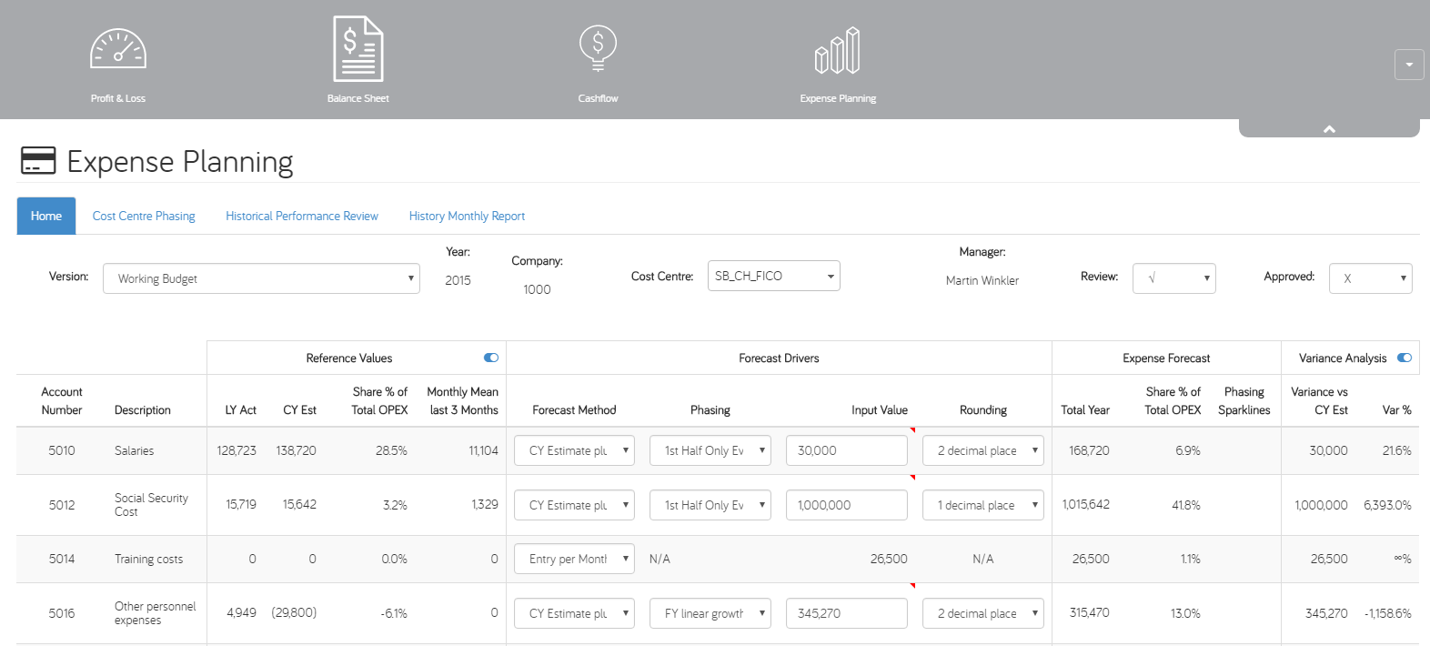Click the Forecast Drivers section header
Image resolution: width=1430 pixels, height=646 pixels.
[x=779, y=358]
